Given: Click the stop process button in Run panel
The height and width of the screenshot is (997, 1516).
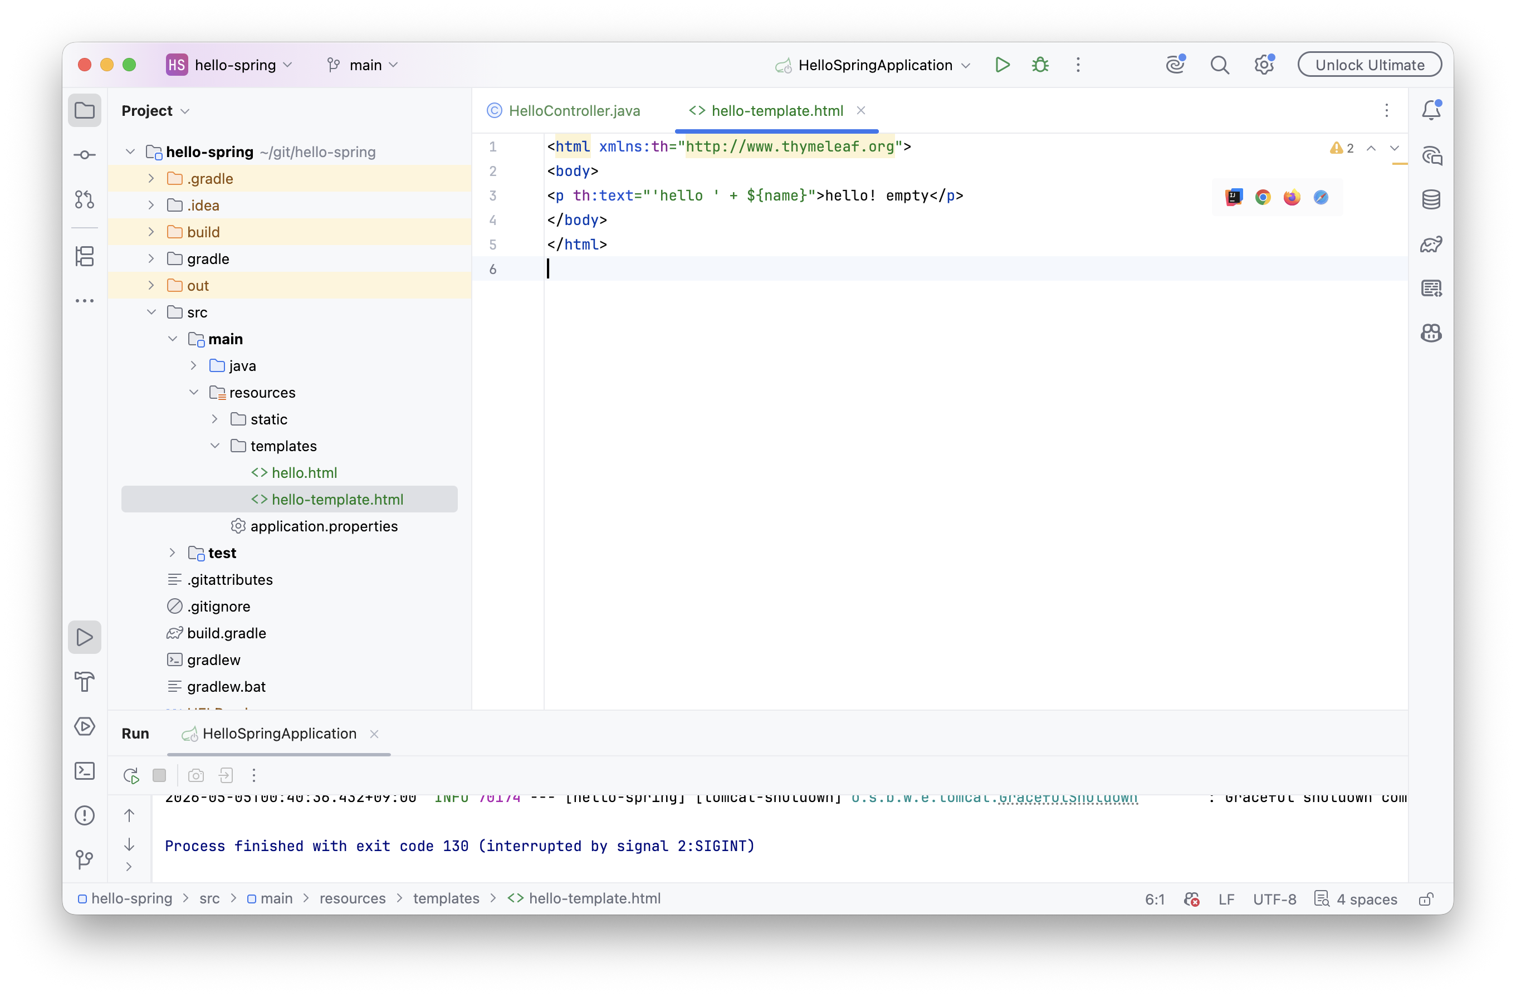Looking at the screenshot, I should (x=159, y=775).
